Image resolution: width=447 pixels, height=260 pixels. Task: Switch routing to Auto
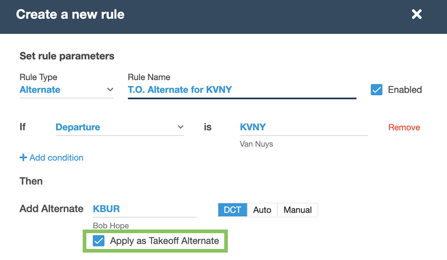pos(262,210)
